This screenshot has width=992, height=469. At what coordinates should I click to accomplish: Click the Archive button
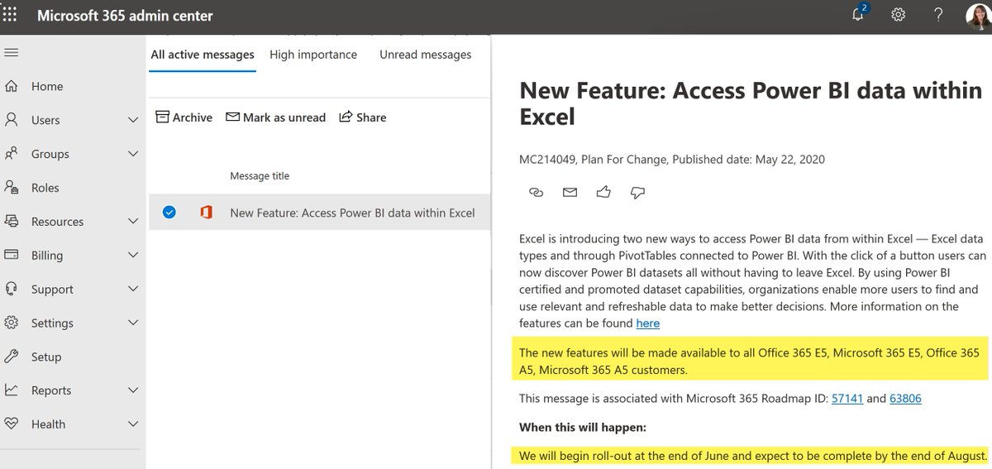(x=184, y=117)
